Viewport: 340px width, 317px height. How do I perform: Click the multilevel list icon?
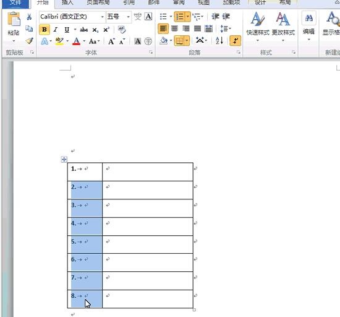[196, 17]
